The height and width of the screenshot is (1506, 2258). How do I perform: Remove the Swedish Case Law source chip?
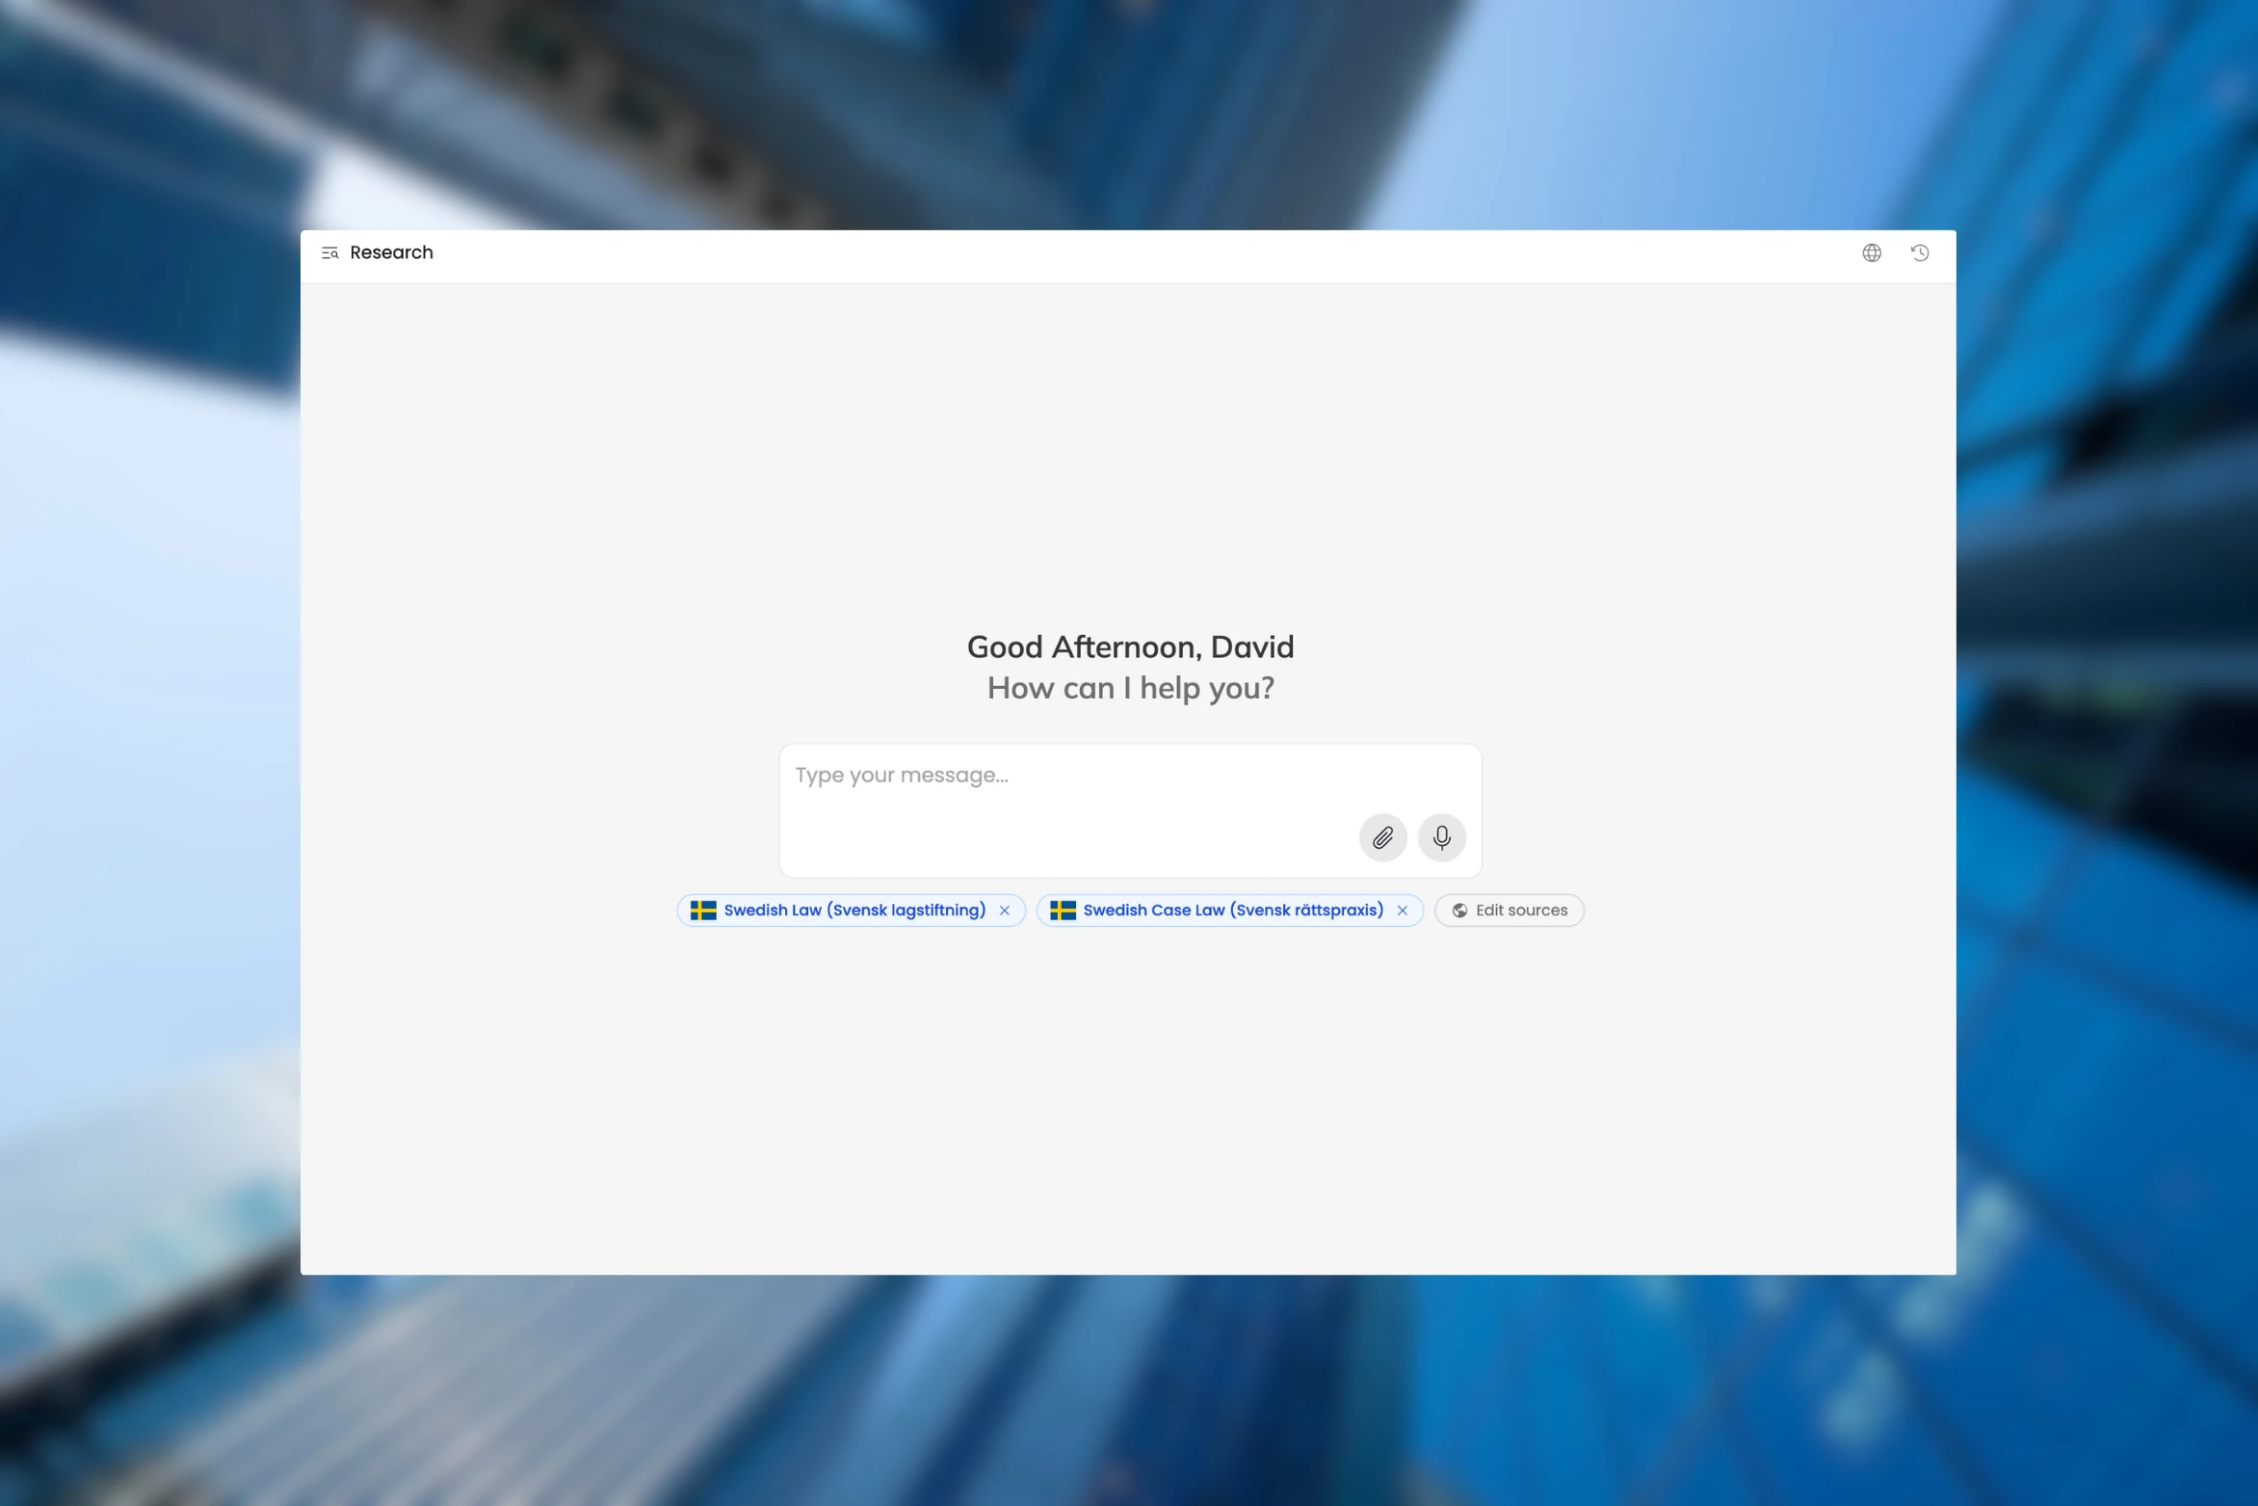[x=1403, y=911]
